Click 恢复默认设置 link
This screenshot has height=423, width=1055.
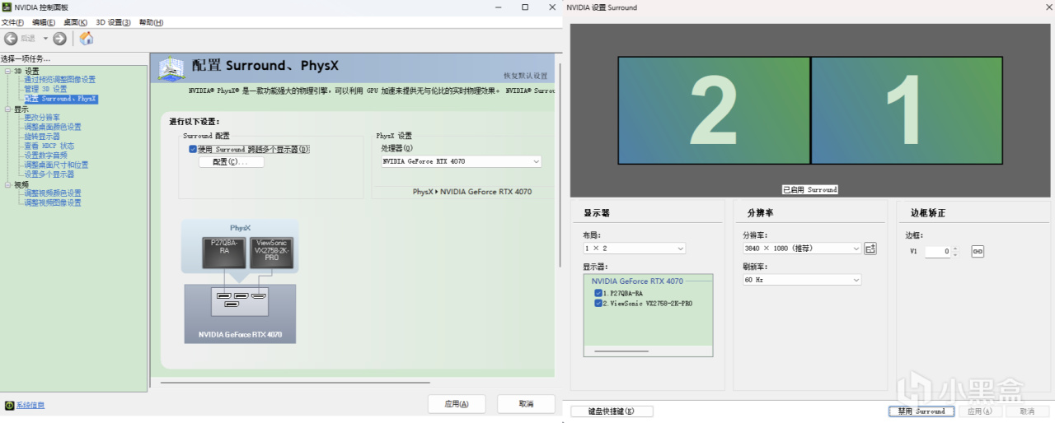point(525,76)
